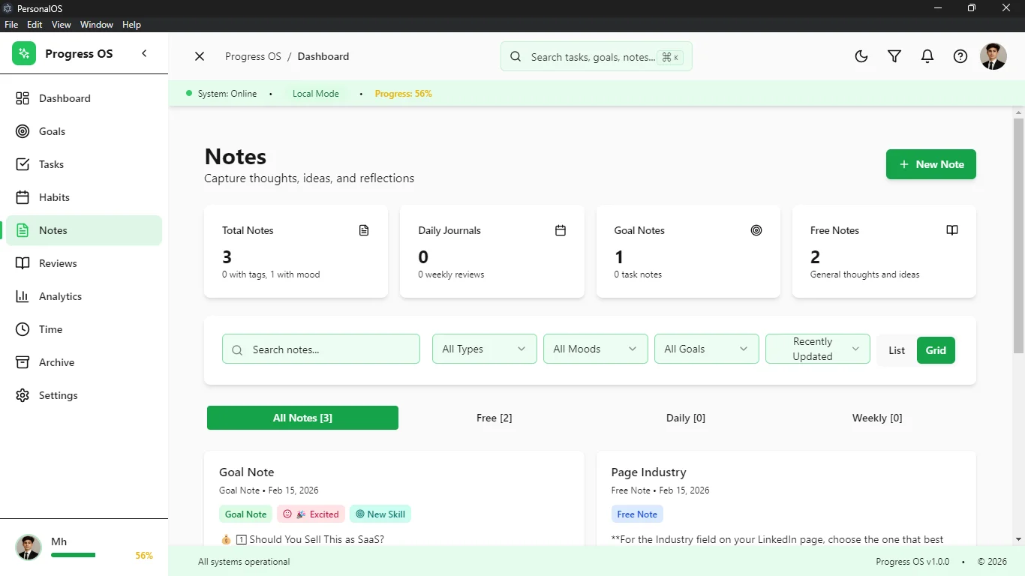Open the View menu

tap(62, 25)
